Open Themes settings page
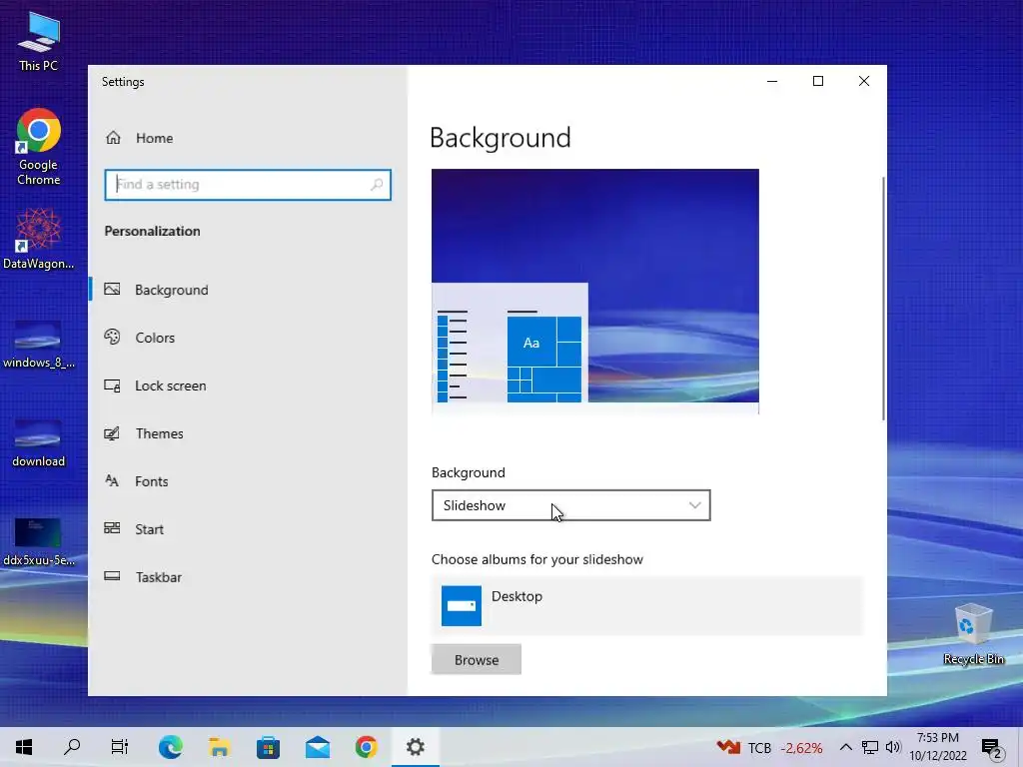1023x767 pixels. (x=248, y=433)
